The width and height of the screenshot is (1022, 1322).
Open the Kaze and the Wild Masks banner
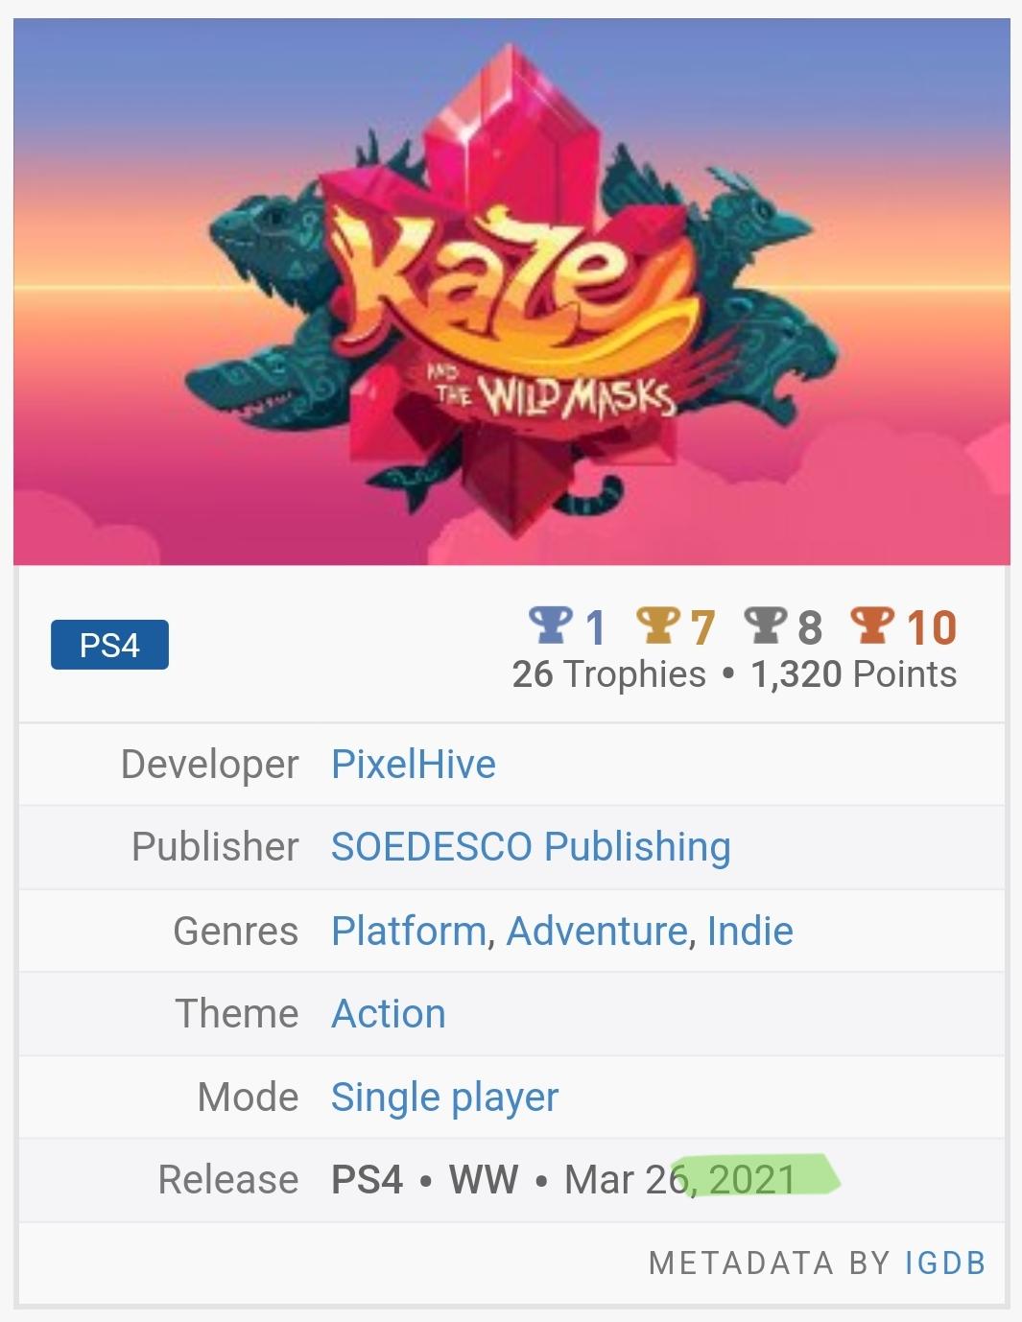click(x=511, y=292)
